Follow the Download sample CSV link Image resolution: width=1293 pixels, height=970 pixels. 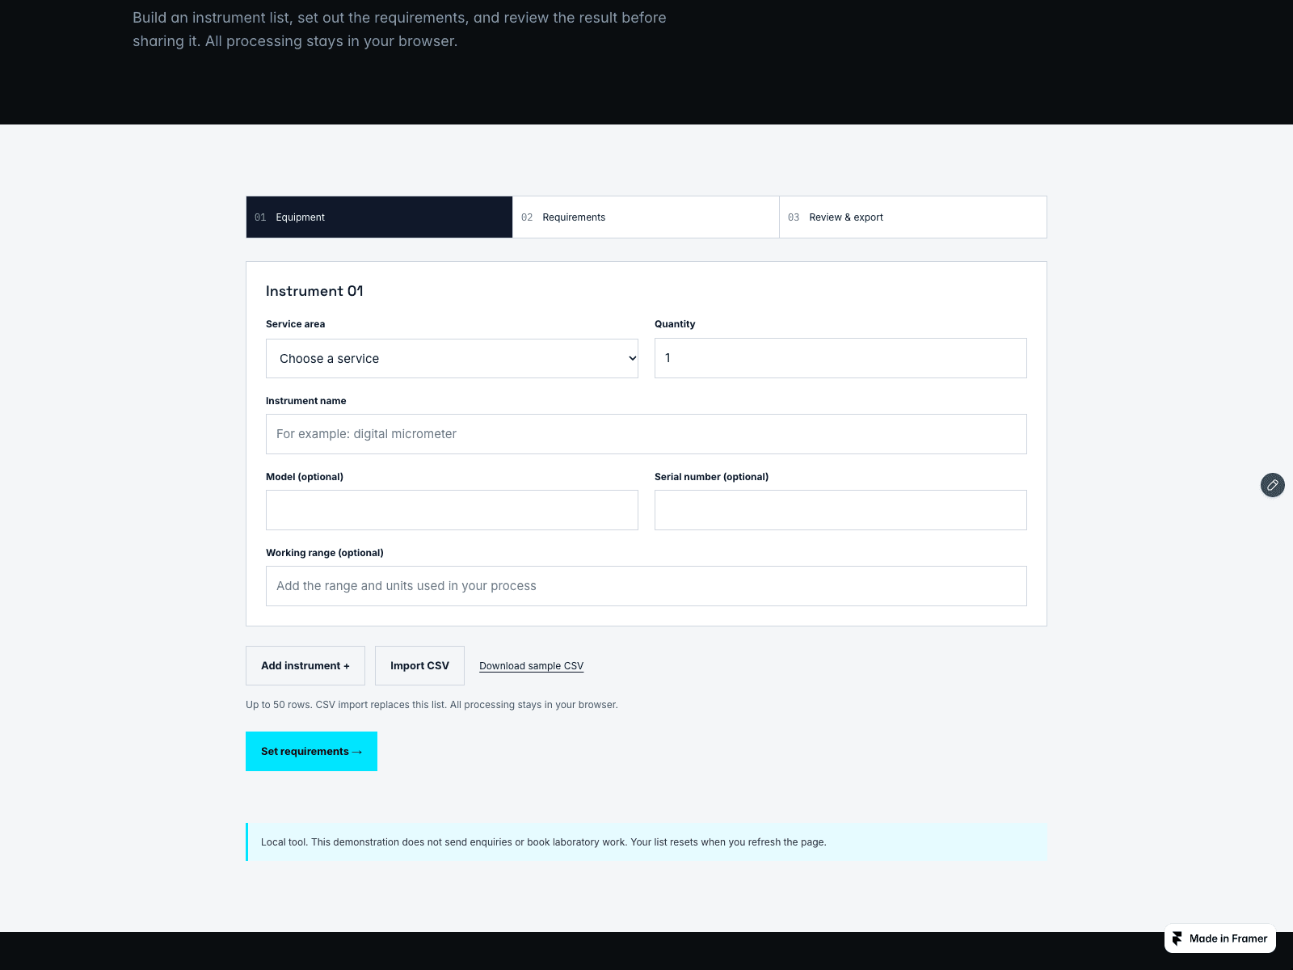point(531,666)
